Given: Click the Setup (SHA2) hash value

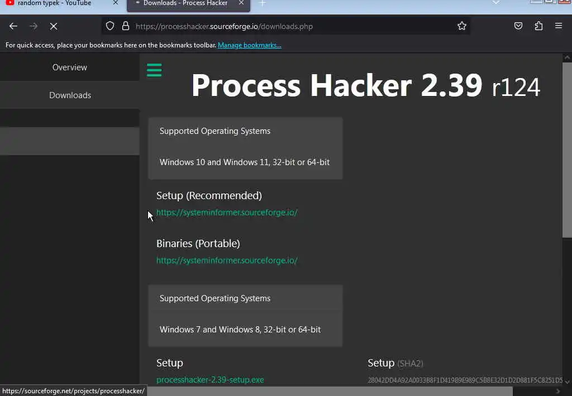Looking at the screenshot, I should [465, 380].
